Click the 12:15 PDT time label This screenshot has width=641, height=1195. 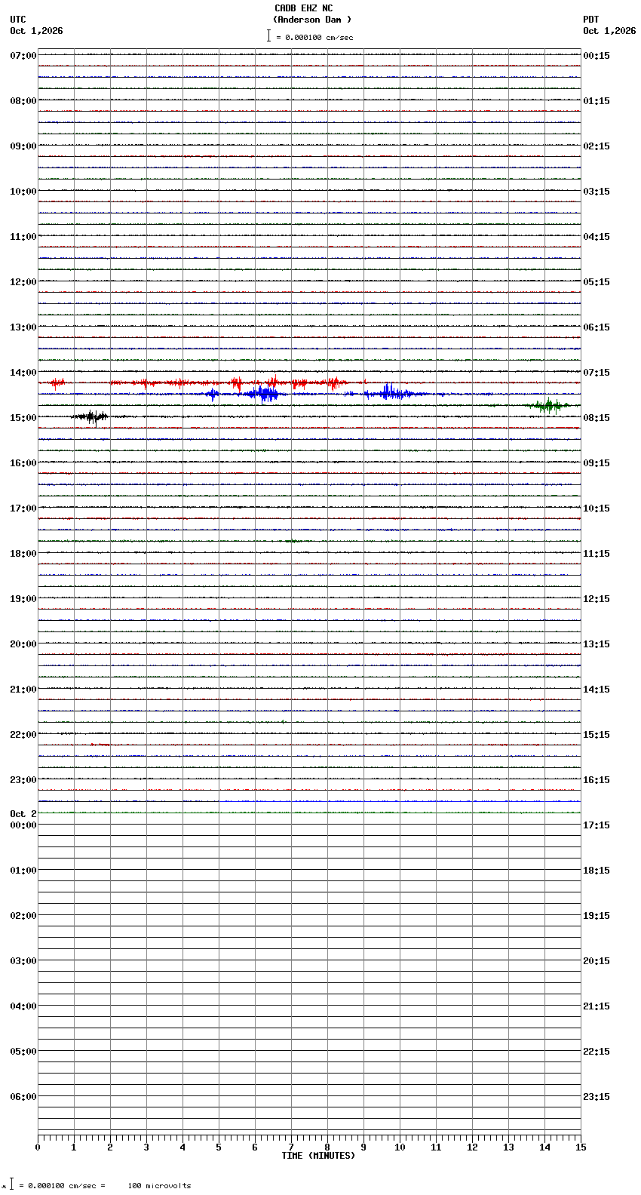(597, 599)
